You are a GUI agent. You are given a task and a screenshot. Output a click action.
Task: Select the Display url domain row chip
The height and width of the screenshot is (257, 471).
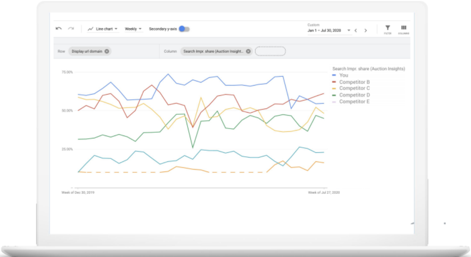click(87, 51)
